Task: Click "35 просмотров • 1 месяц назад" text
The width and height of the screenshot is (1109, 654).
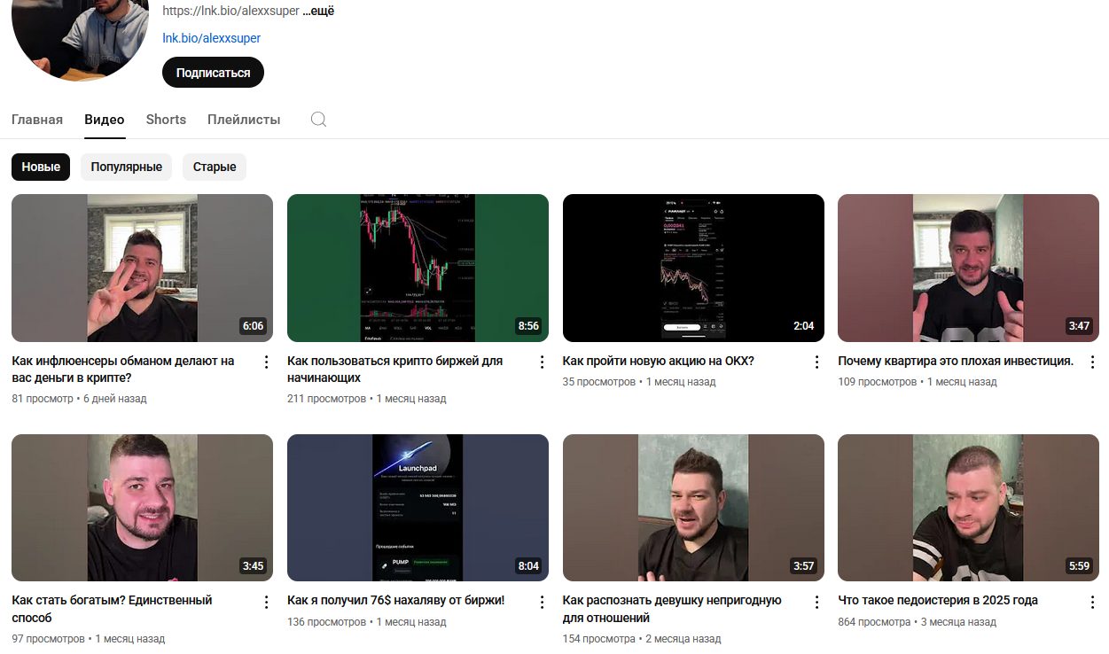Action: (639, 382)
